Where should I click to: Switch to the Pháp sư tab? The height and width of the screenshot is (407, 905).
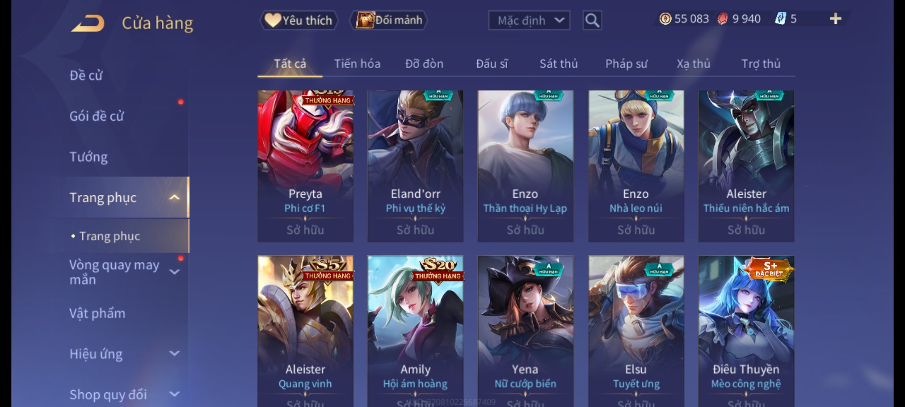[626, 64]
